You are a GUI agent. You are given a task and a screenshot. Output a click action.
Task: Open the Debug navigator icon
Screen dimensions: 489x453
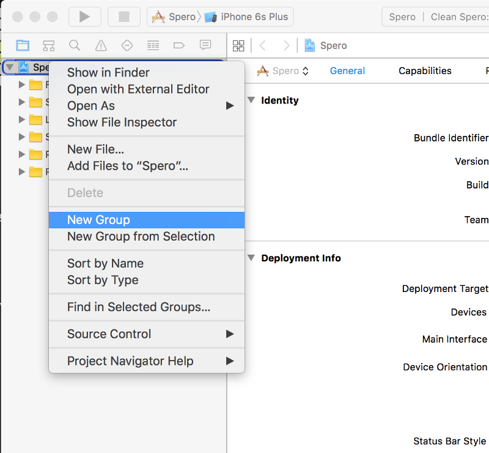point(153,46)
